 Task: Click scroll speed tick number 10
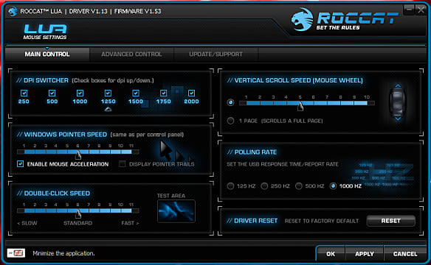[367, 97]
